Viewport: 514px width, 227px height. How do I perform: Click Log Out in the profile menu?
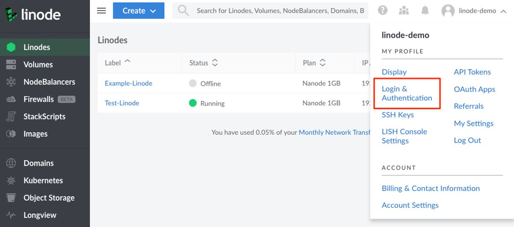(467, 140)
